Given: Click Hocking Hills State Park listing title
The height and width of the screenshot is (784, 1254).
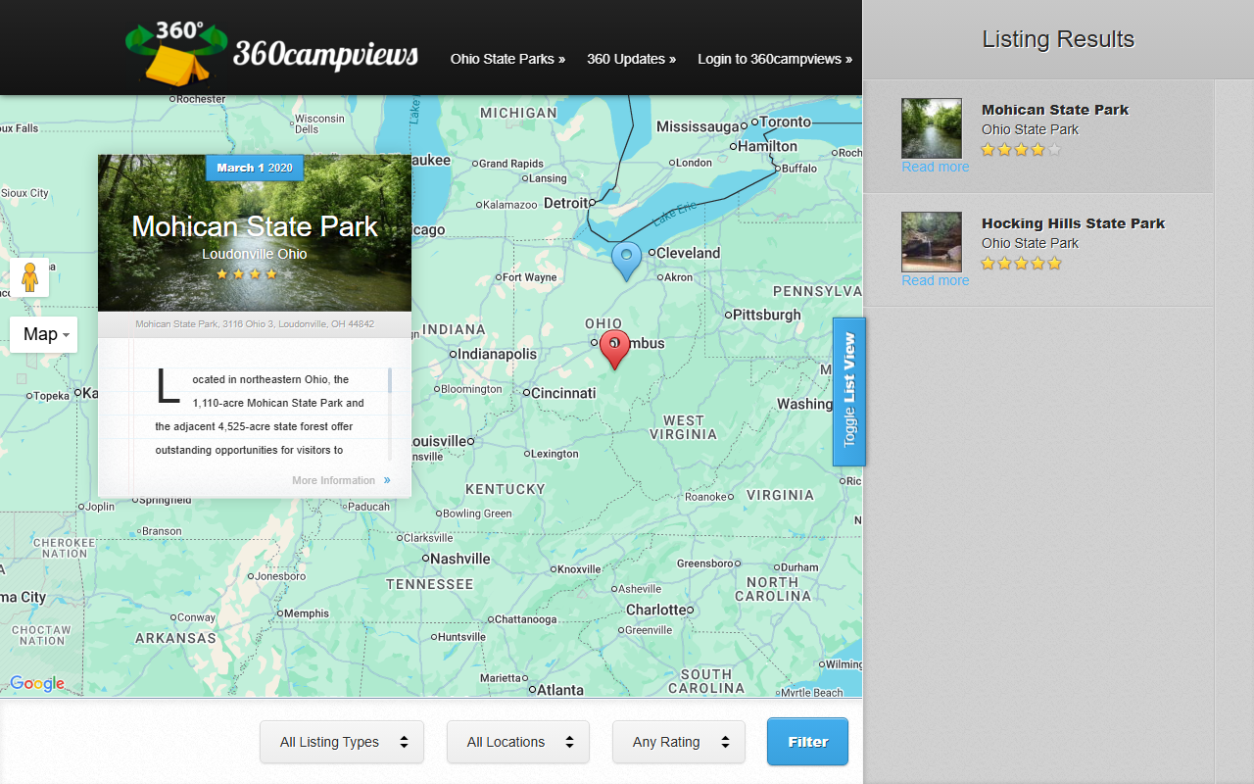Looking at the screenshot, I should [1073, 223].
